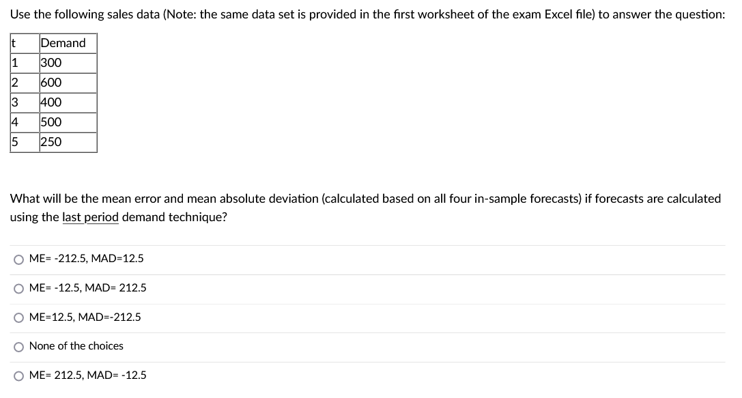Viewport: 742px width, 398px height.
Task: Click the None of the choices label text
Action: pos(76,346)
